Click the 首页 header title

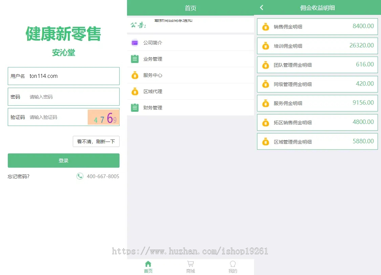[190, 8]
